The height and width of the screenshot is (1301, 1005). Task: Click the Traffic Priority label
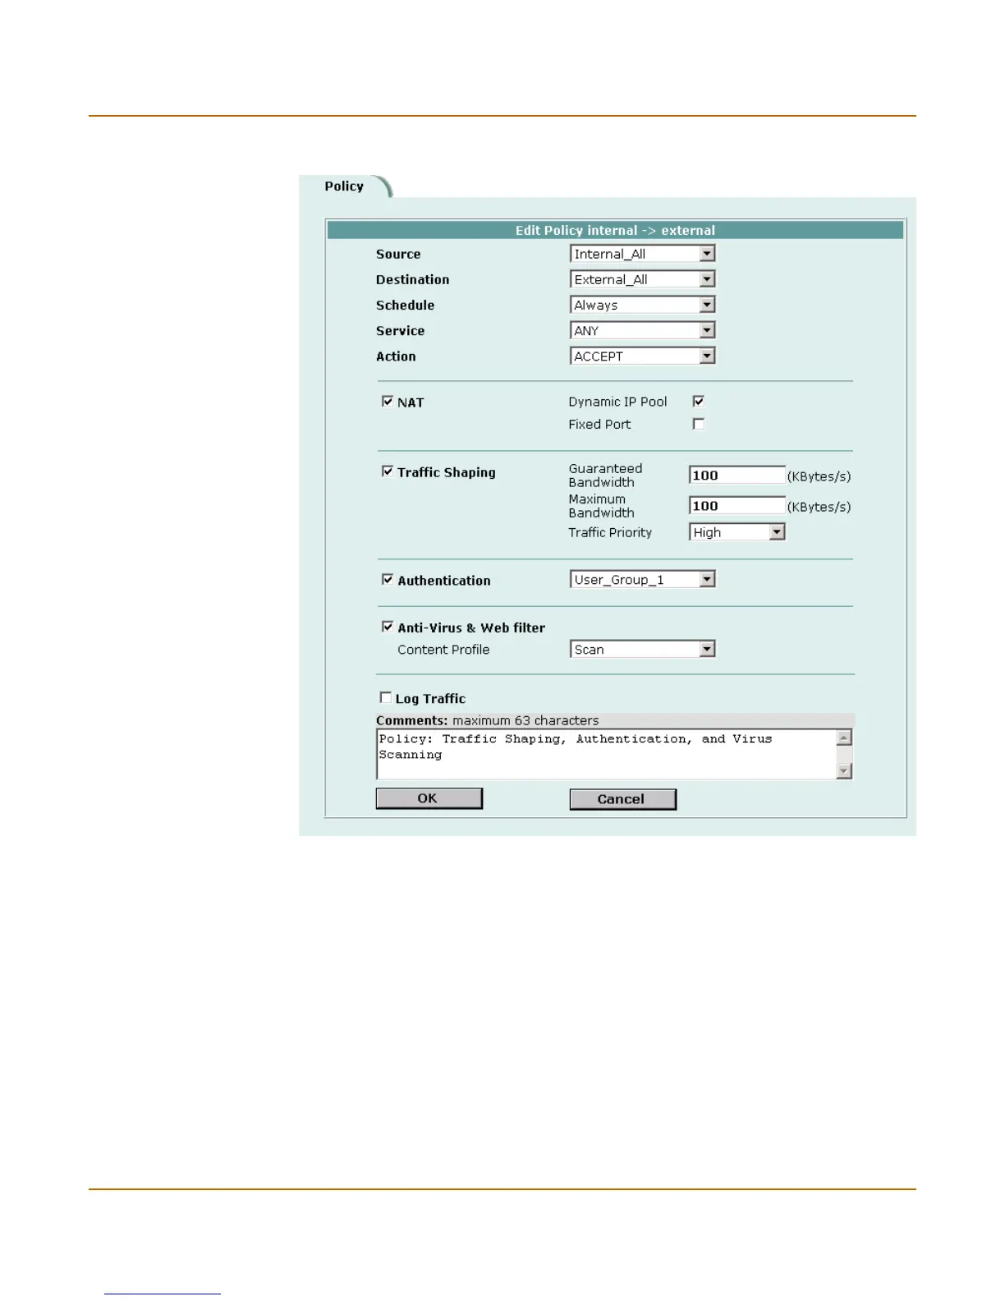(610, 532)
